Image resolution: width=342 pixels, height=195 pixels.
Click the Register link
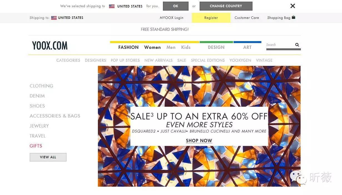[x=211, y=18]
